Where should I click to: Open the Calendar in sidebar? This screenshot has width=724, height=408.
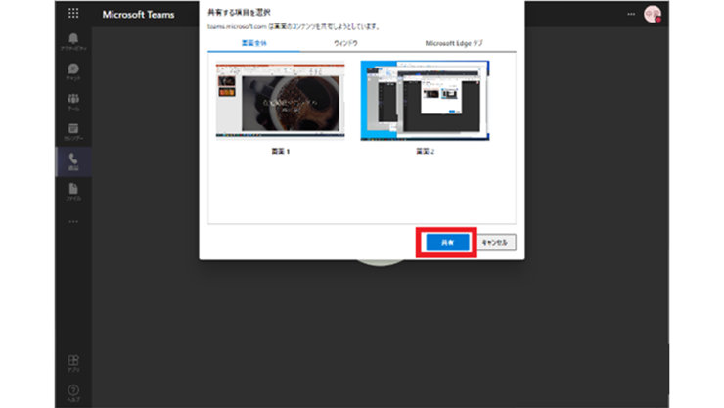coord(73,131)
